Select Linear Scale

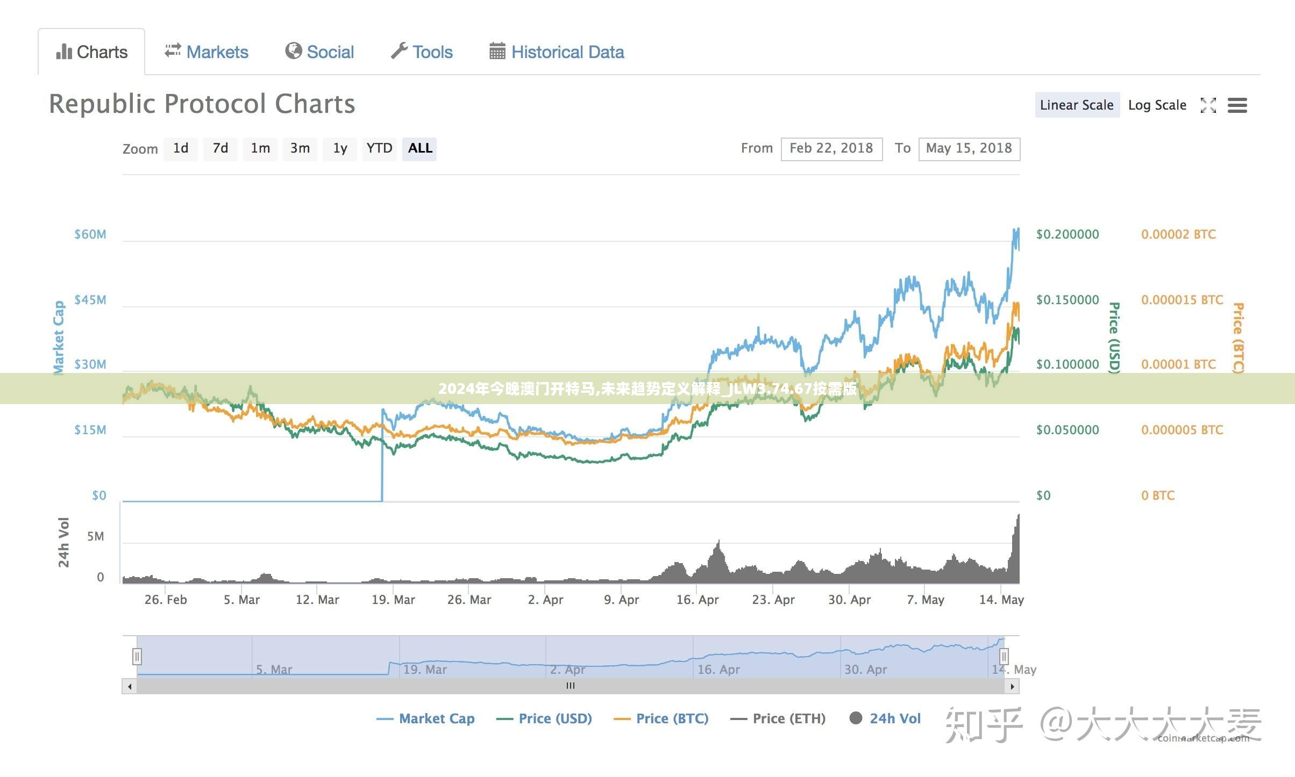(x=1077, y=105)
